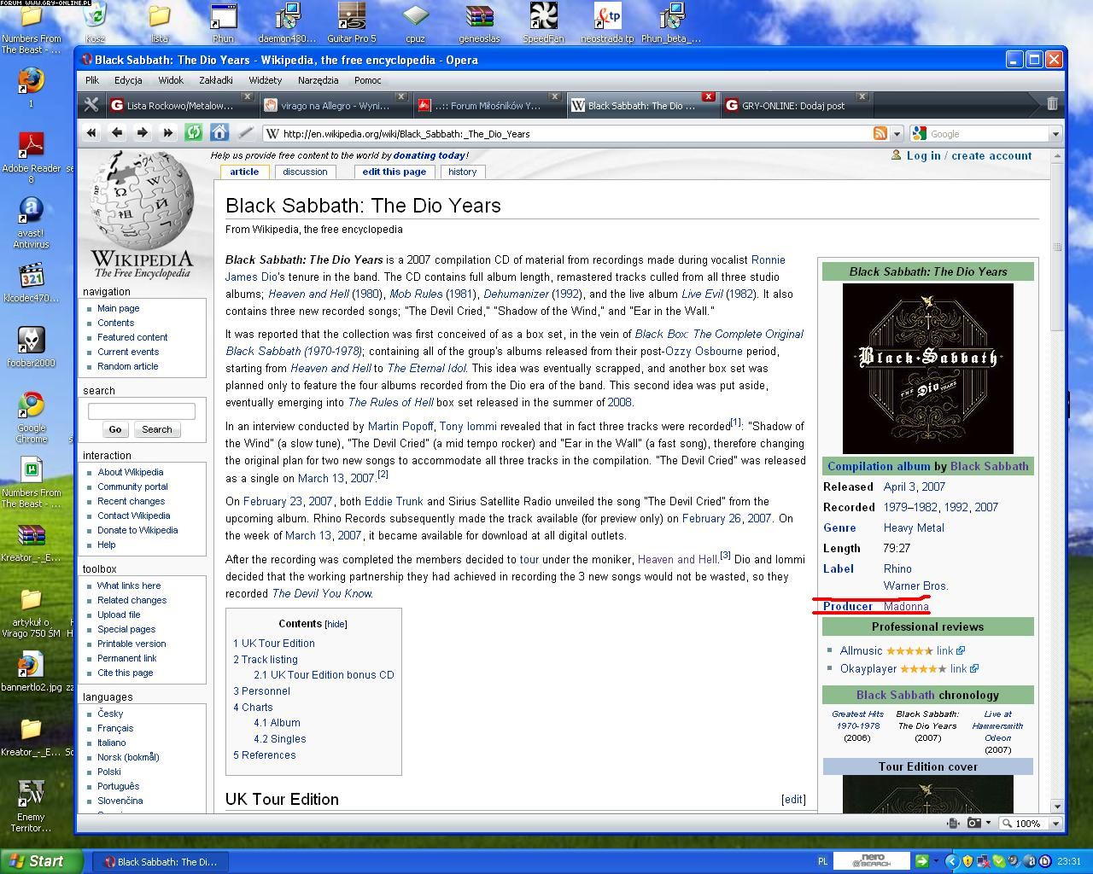Jump to Track listing in contents
The image size is (1093, 874).
point(266,659)
